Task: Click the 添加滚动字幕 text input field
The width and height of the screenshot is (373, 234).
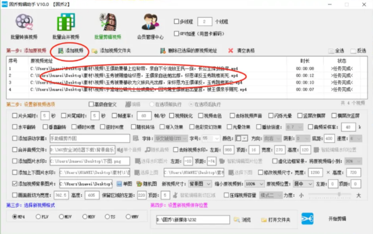Action: point(90,139)
